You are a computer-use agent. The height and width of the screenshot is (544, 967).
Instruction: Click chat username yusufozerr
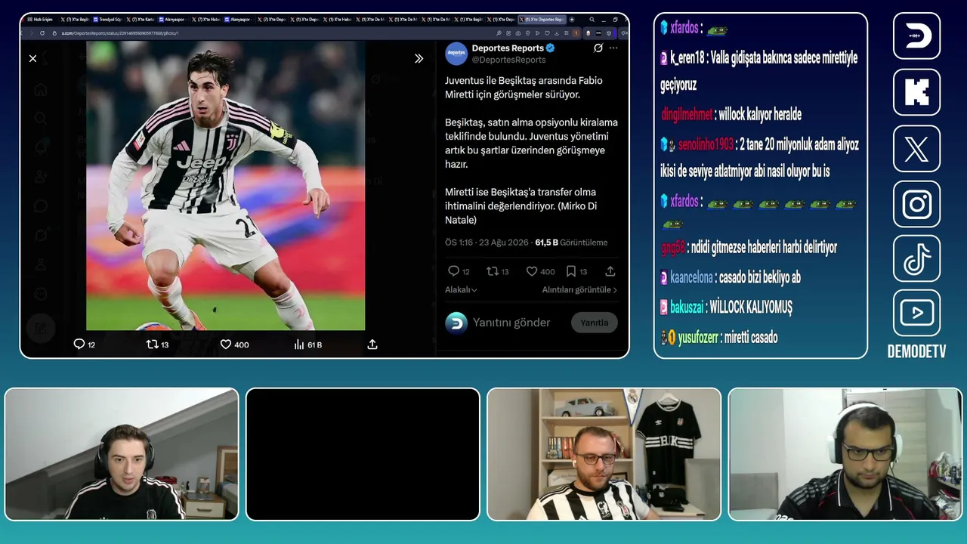tap(698, 338)
